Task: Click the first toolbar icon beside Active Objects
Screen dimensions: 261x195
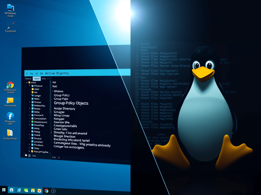Action: pos(27,73)
